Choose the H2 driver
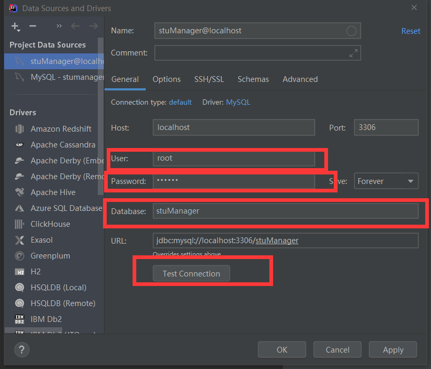431x369 pixels. [54, 272]
